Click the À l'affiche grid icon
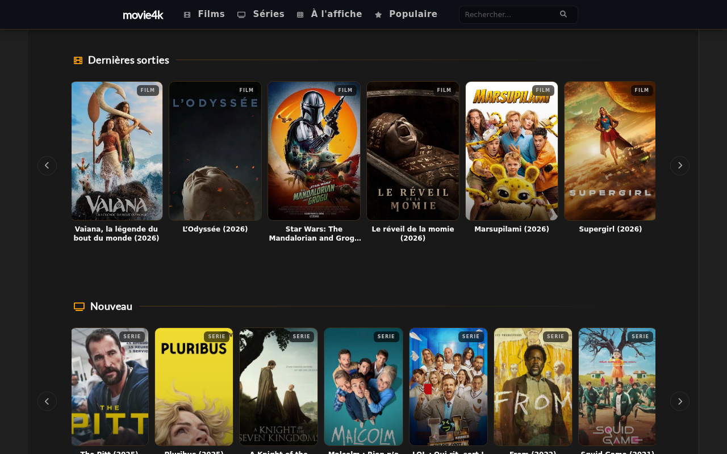The image size is (727, 454). point(300,15)
